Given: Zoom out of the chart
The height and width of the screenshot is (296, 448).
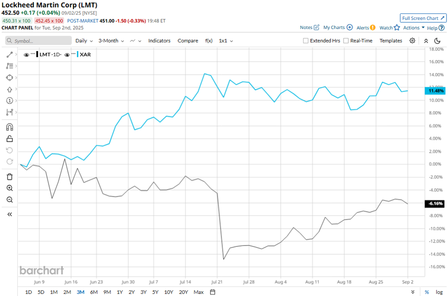Looking at the screenshot, I should (10, 199).
